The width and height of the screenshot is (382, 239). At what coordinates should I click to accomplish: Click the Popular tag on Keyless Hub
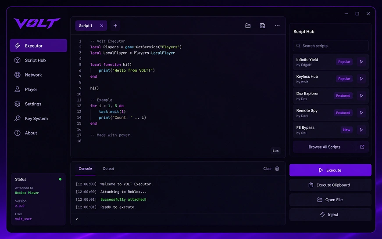[x=344, y=79]
